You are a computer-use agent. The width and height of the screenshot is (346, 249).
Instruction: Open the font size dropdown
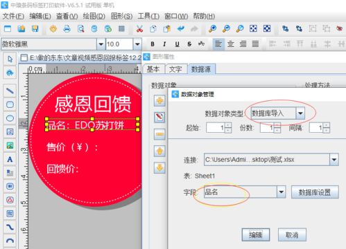pos(137,44)
